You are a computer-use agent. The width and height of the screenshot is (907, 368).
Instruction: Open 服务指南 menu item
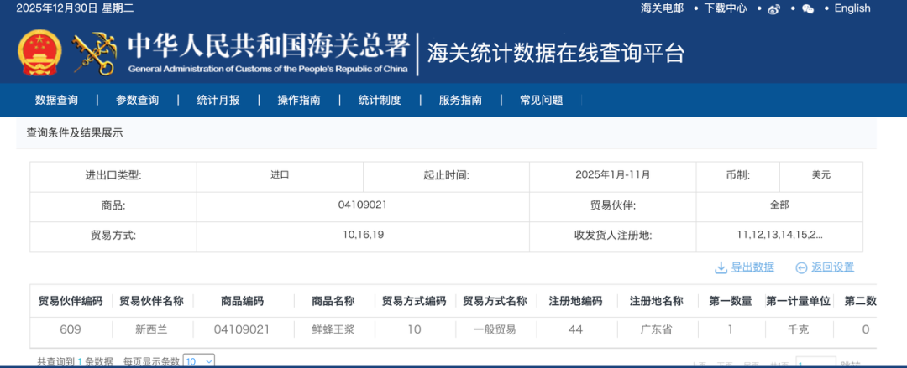point(460,100)
